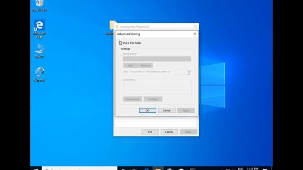Click the folder icon in Properties title bar
This screenshot has width=303, height=170.
click(117, 26)
